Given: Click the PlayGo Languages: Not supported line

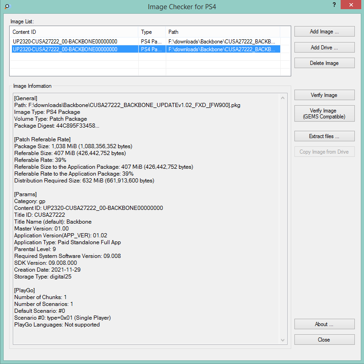Looking at the screenshot, I should tap(57, 325).
